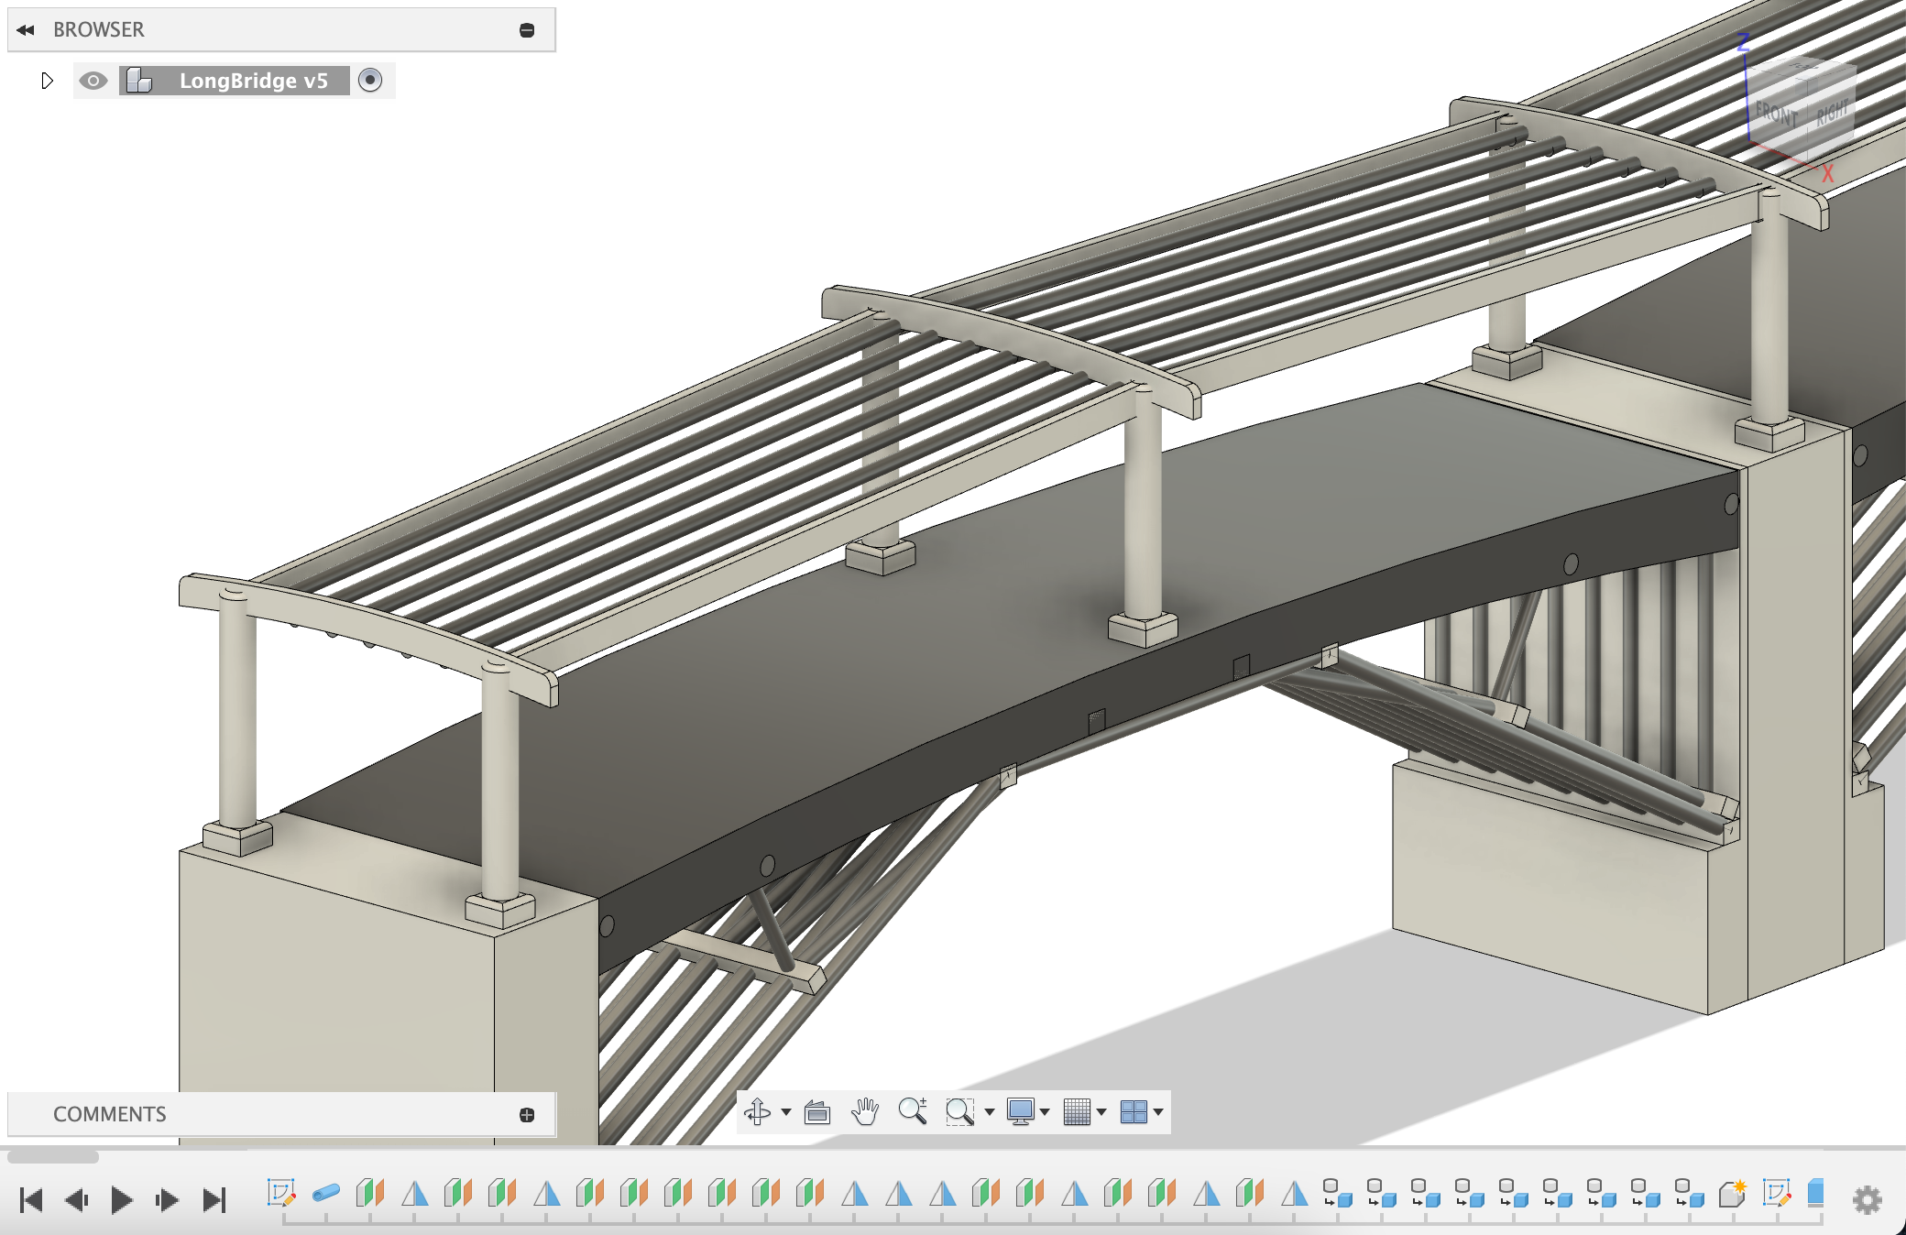Expand the LongBridge v5 tree node

click(47, 81)
